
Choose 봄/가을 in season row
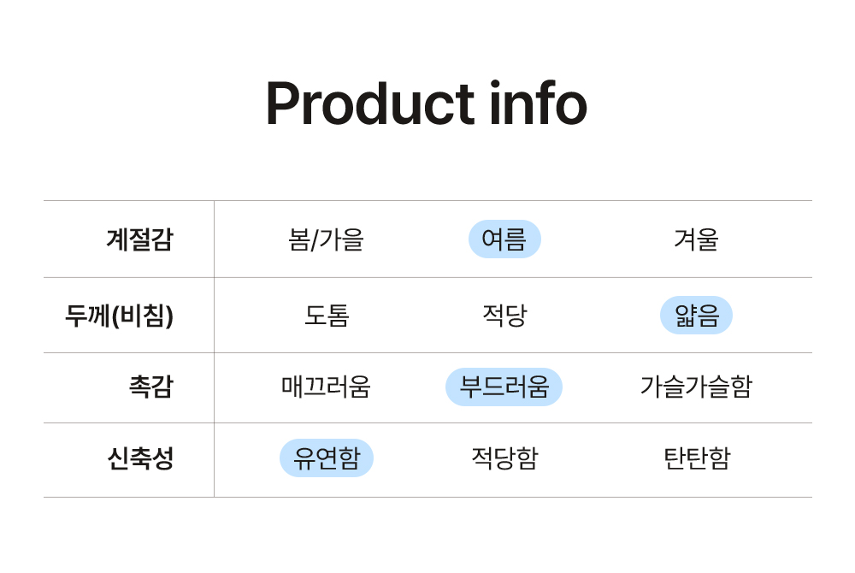click(x=326, y=239)
